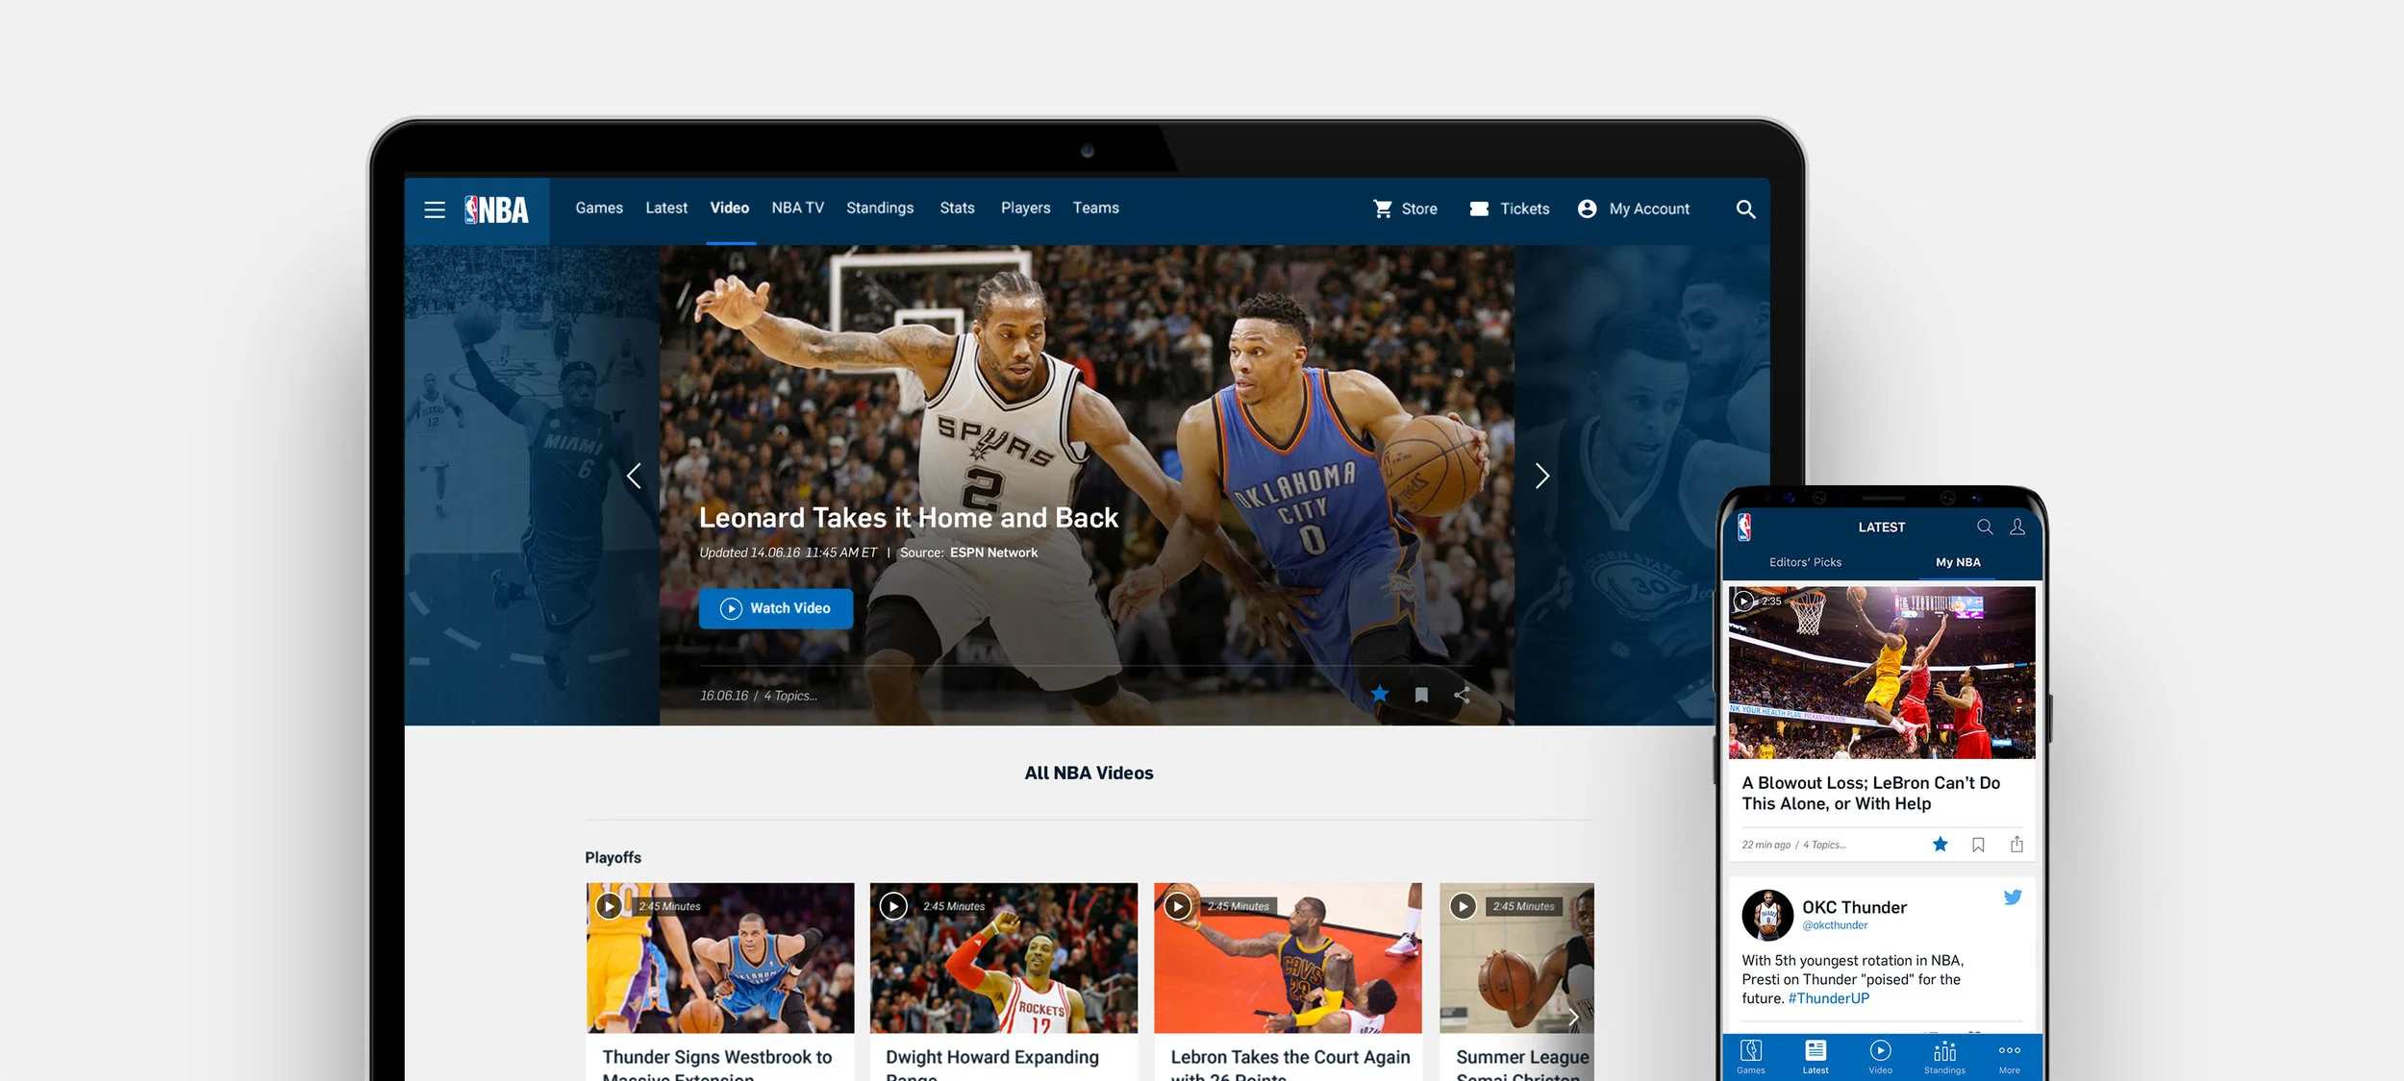This screenshot has height=1081, width=2404.
Task: Switch to My NBA tab on phone
Action: pyautogui.click(x=1958, y=562)
